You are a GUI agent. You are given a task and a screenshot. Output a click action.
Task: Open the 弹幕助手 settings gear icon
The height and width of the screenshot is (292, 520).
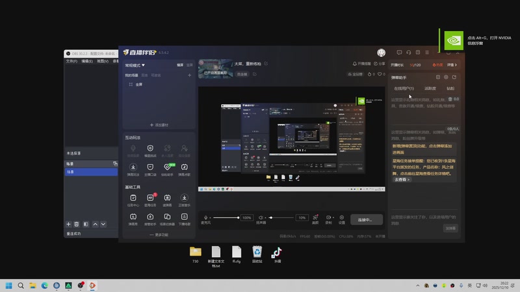coord(446,77)
